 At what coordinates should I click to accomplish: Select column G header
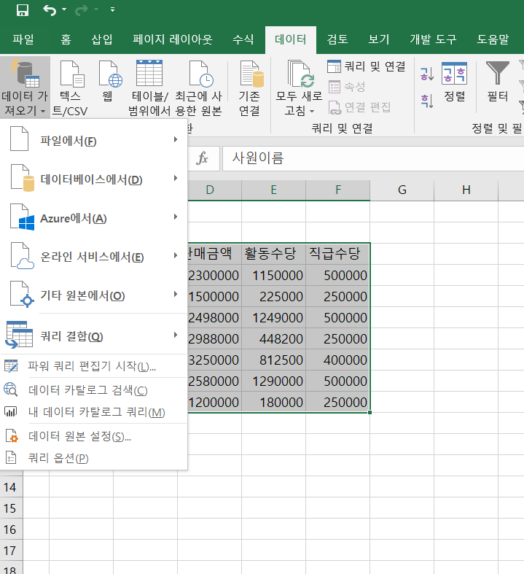pos(402,190)
